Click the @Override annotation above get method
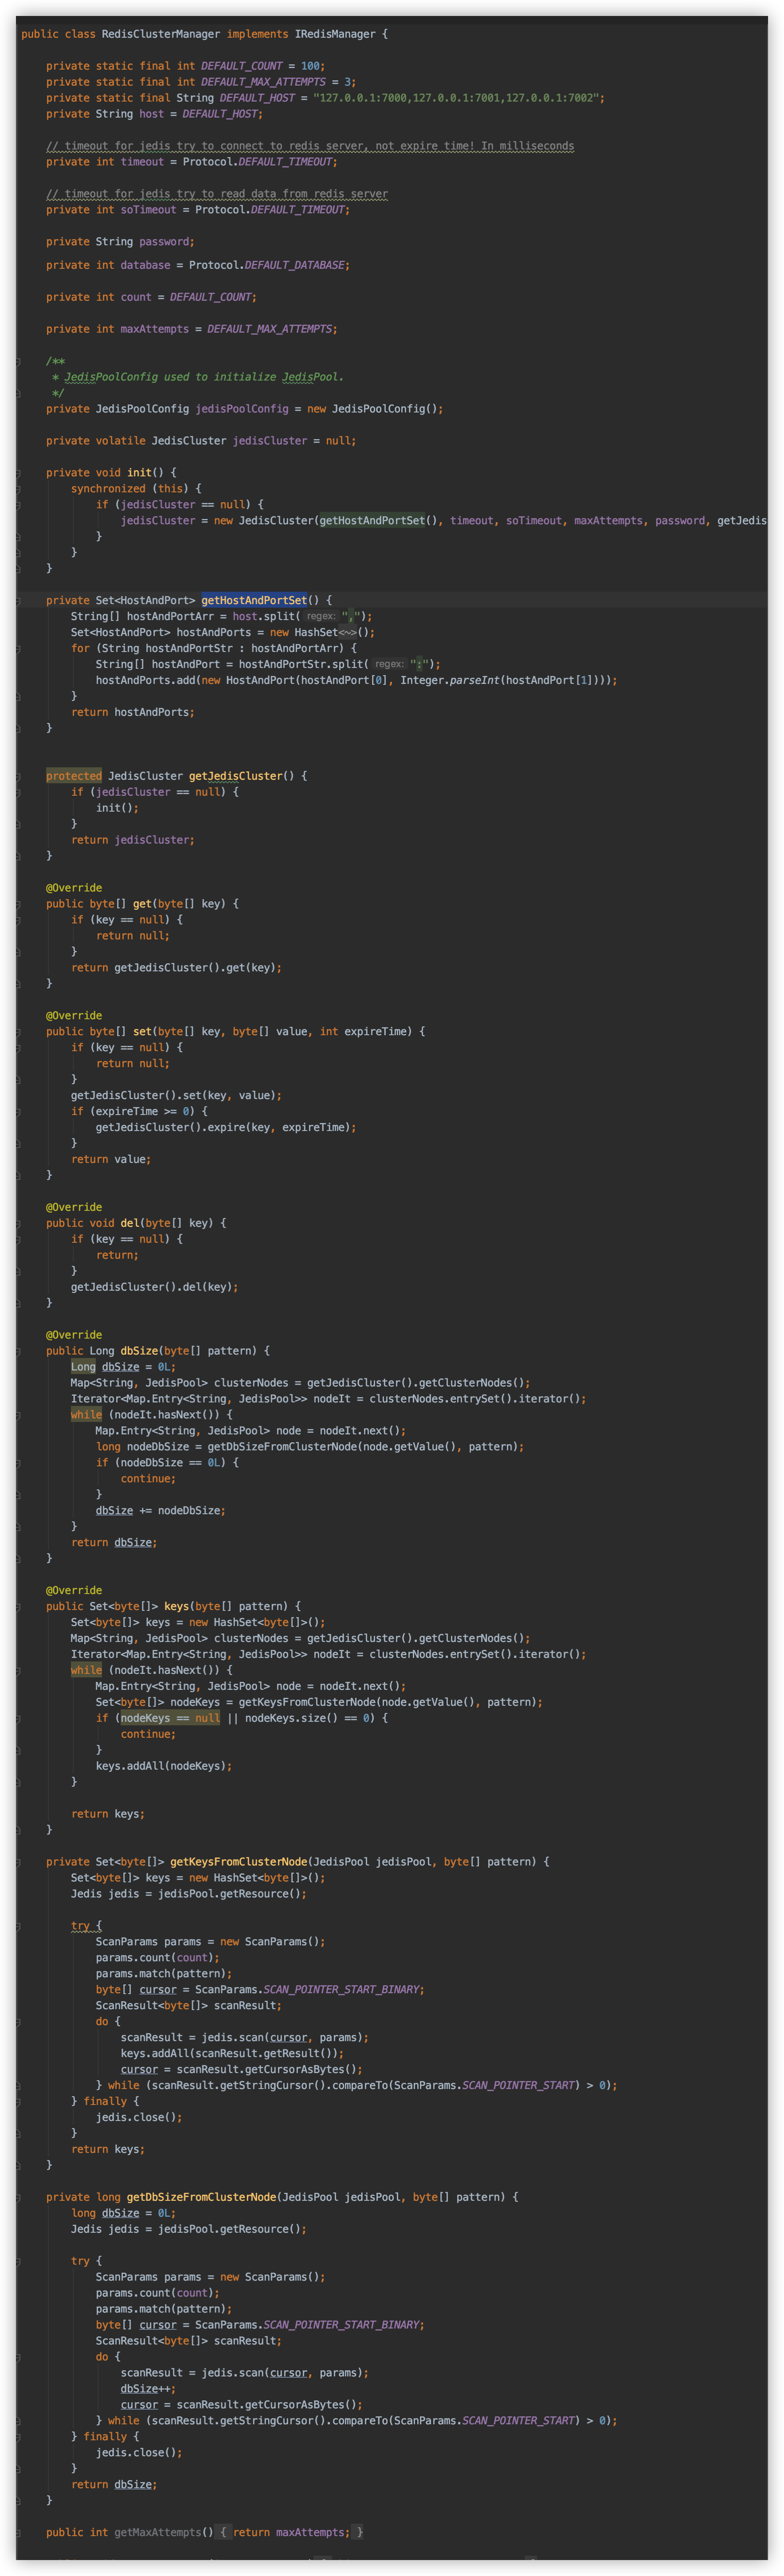 pyautogui.click(x=74, y=888)
